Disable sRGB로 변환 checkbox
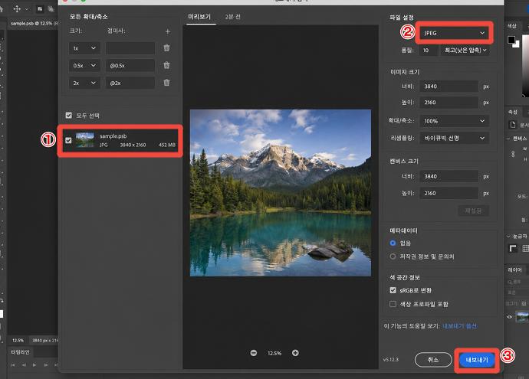The height and width of the screenshot is (379, 529). coord(393,290)
